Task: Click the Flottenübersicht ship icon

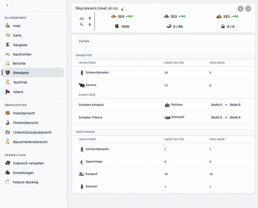Action: tap(7, 122)
